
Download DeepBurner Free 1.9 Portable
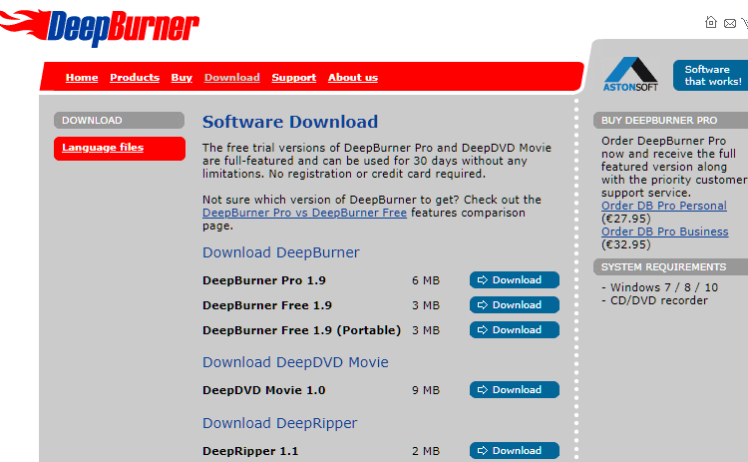point(514,330)
